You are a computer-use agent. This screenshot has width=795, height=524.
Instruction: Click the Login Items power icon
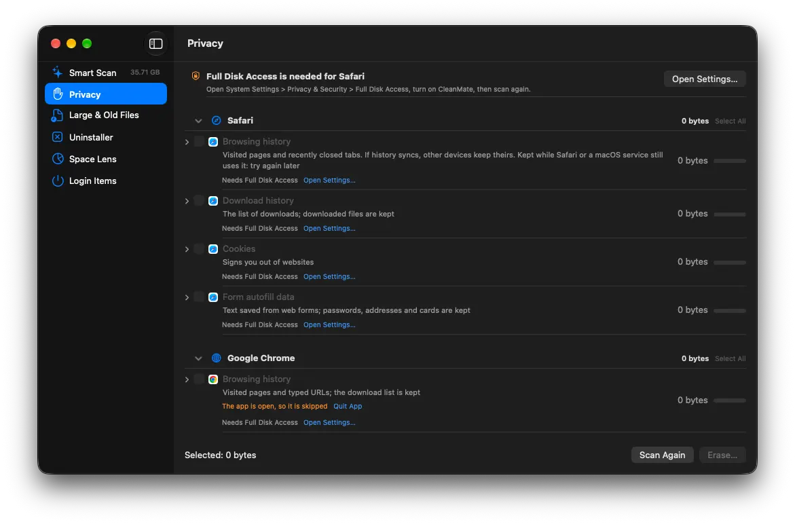click(58, 181)
